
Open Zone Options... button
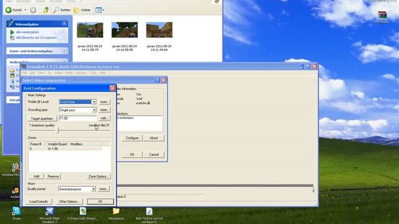click(x=98, y=176)
